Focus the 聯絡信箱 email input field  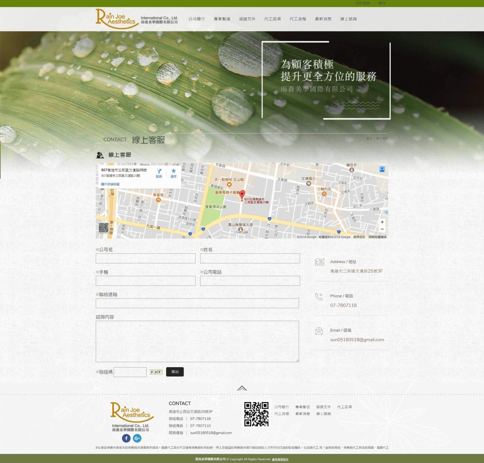click(197, 303)
